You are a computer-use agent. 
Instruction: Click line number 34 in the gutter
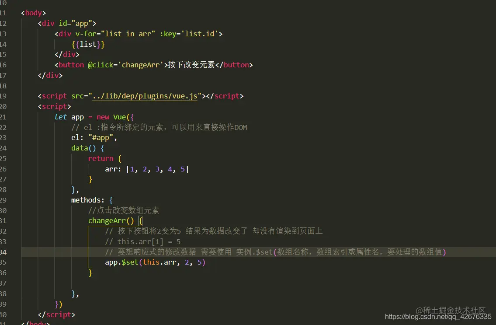tap(3, 252)
